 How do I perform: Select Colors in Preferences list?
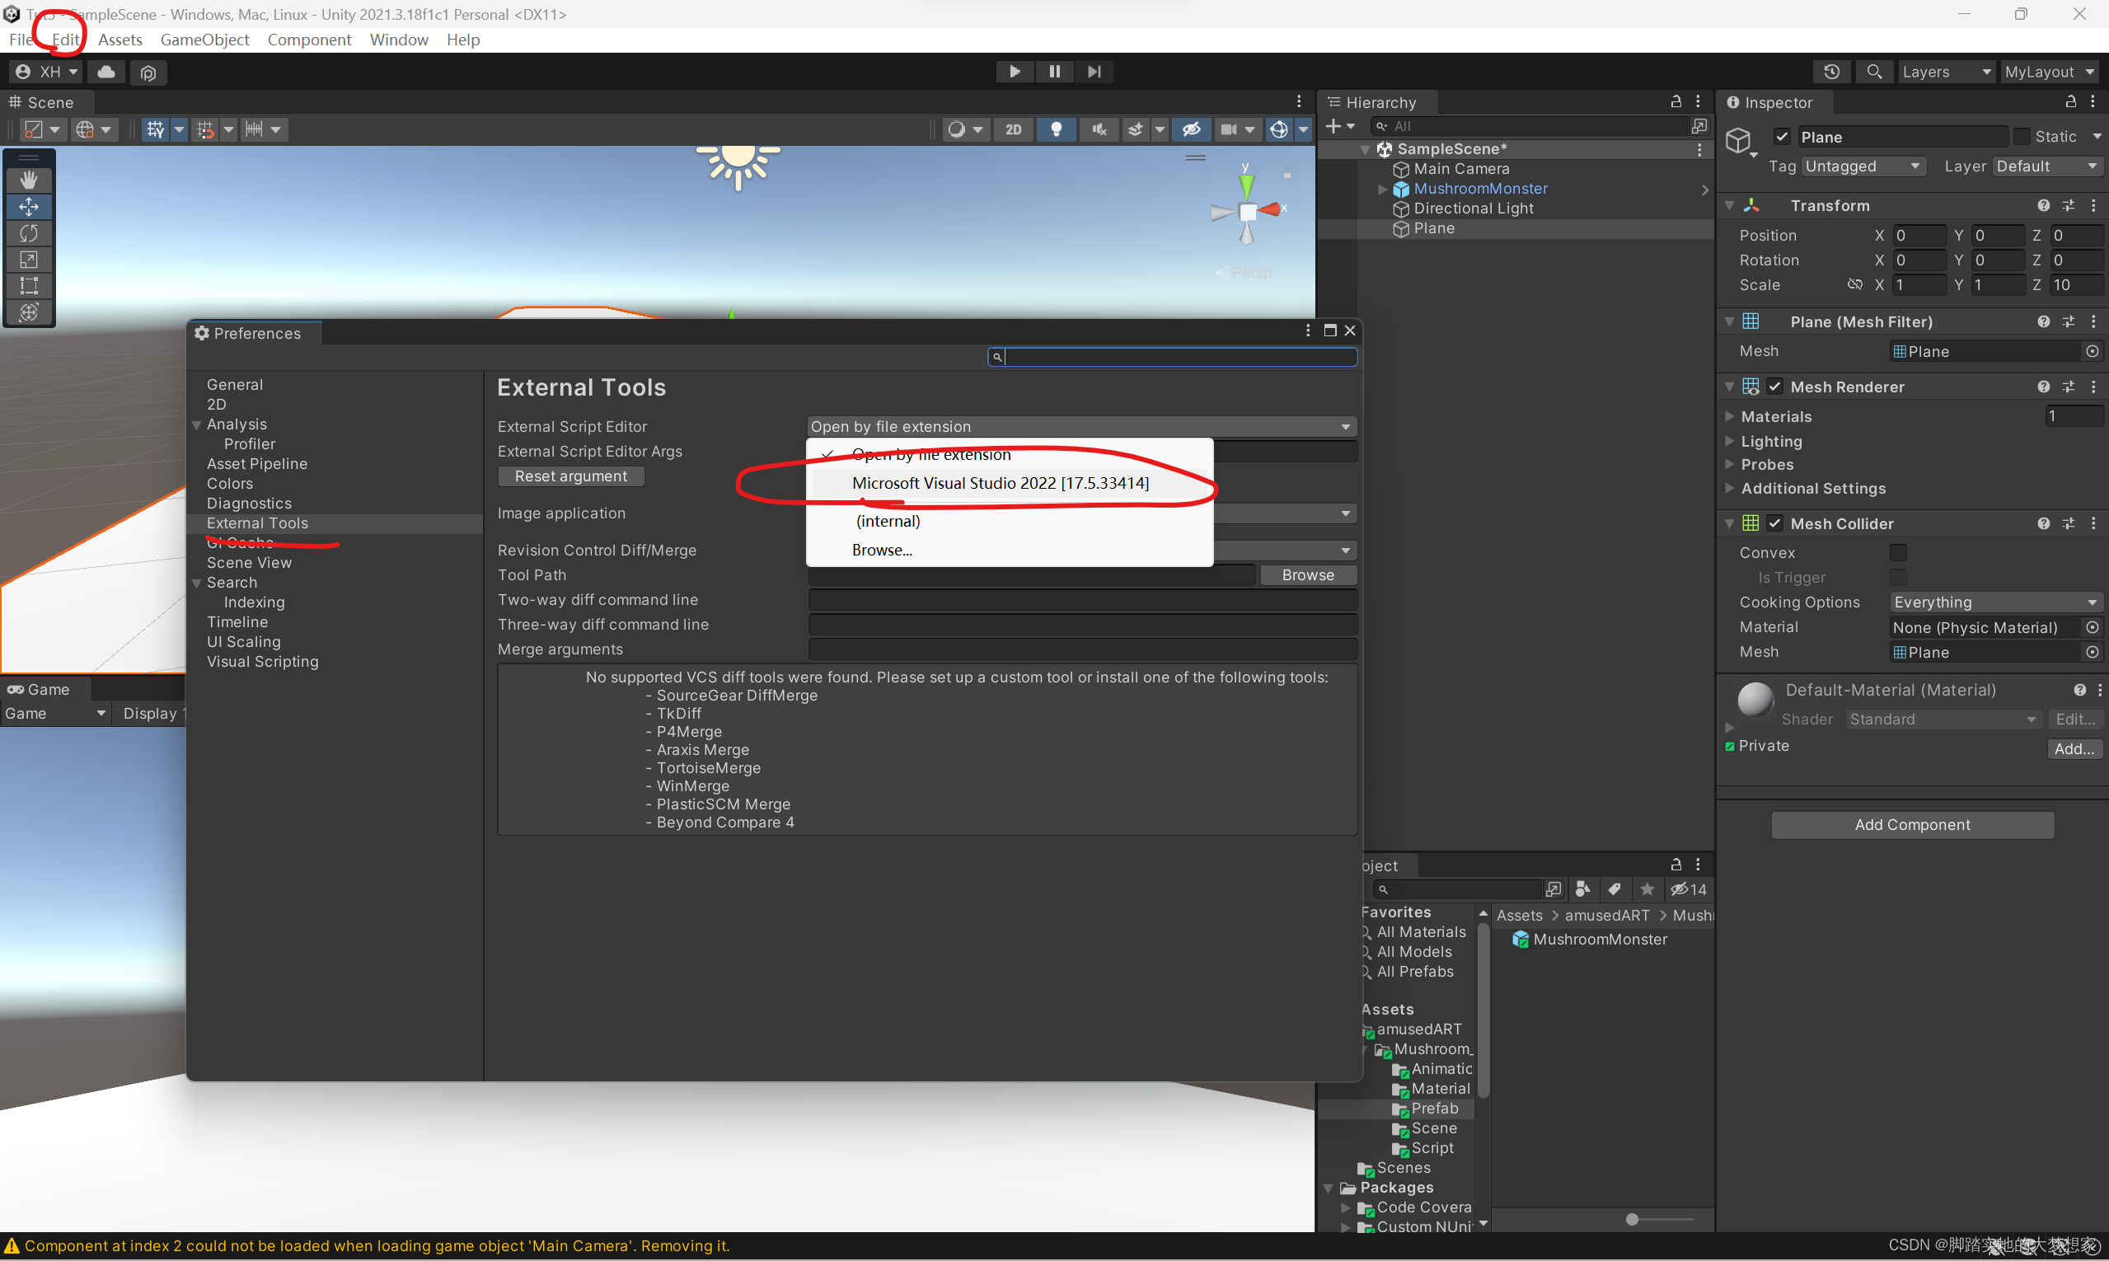(230, 484)
